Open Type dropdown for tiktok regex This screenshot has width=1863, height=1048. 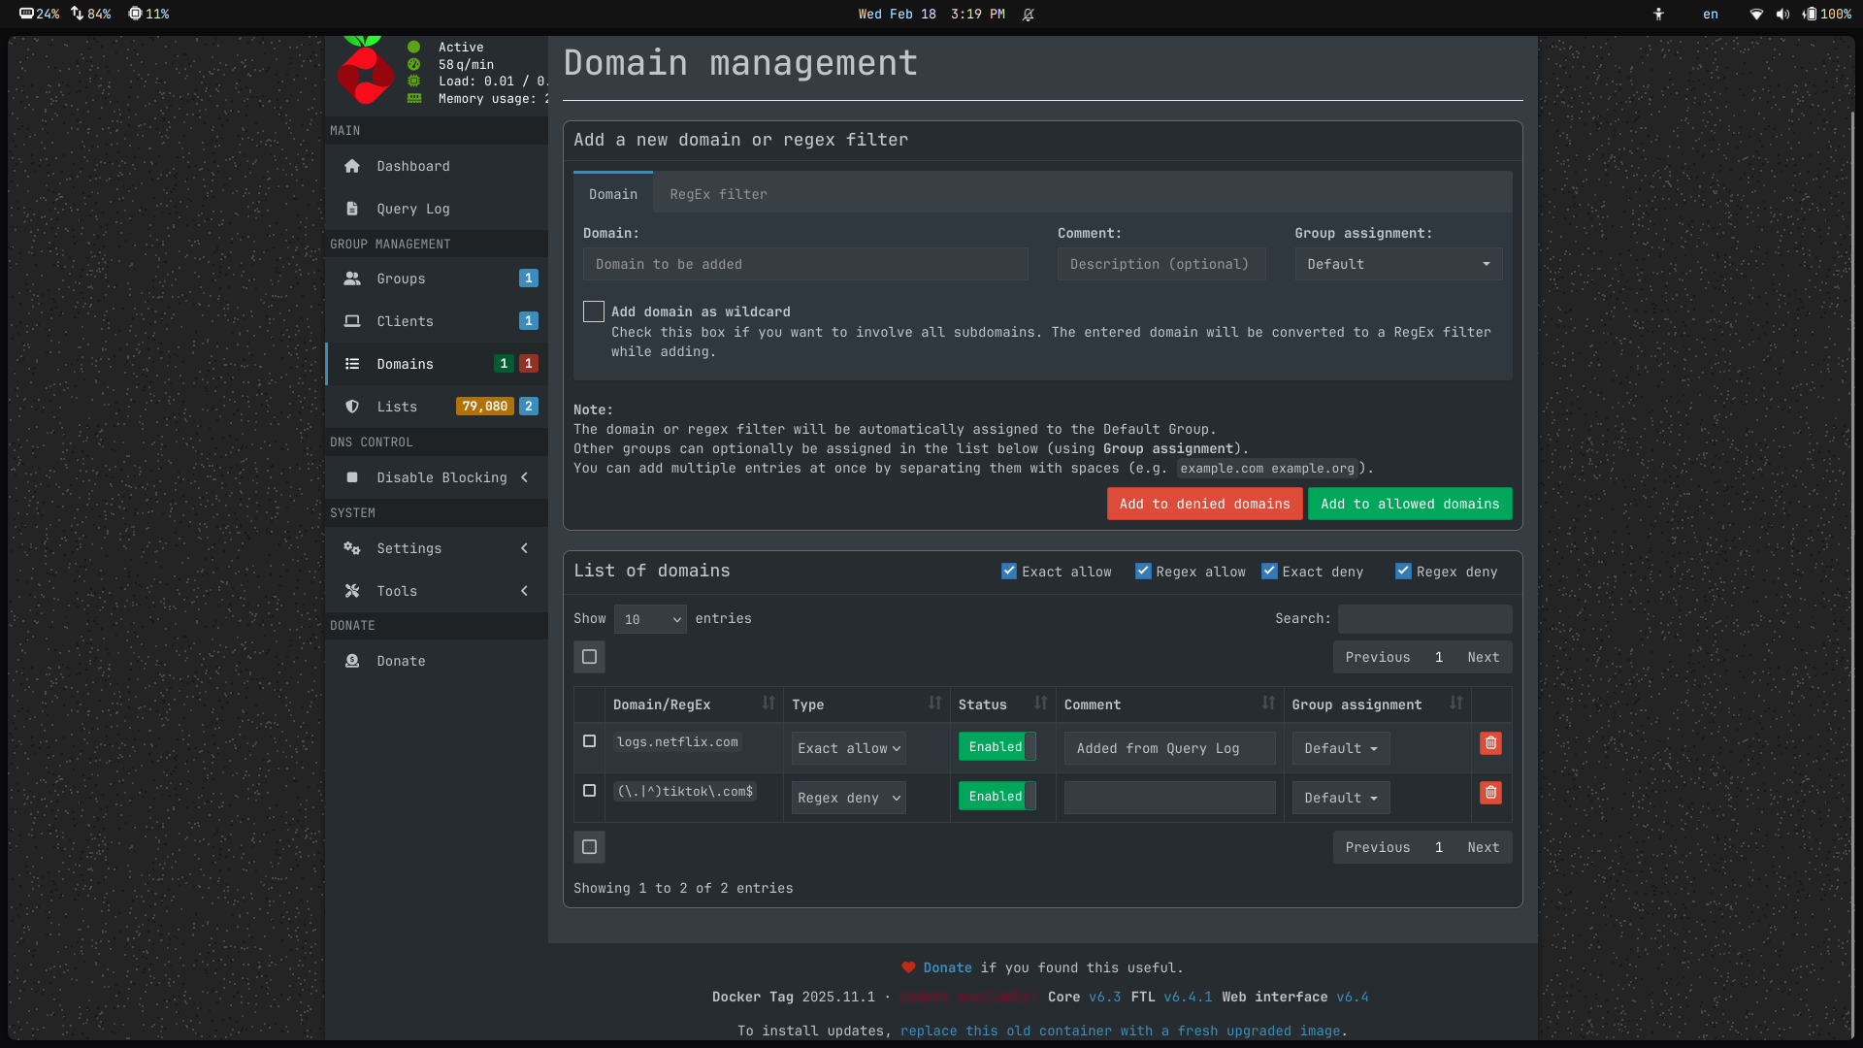pyautogui.click(x=848, y=798)
